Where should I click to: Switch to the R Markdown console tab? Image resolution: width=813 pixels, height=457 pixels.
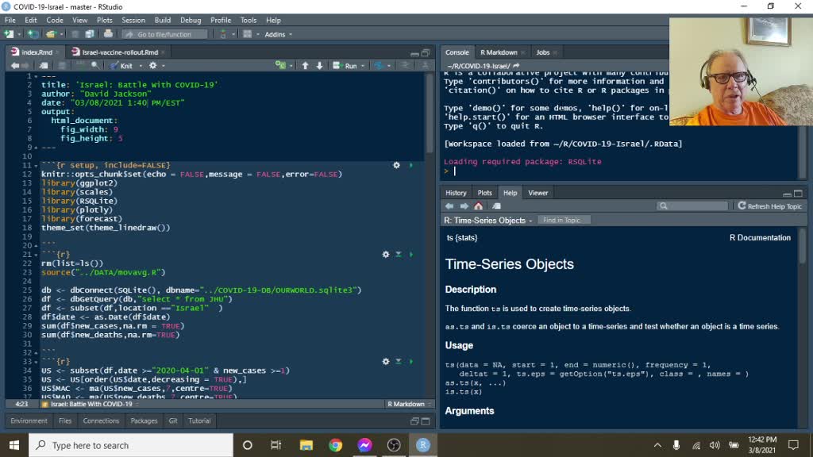[x=499, y=52]
